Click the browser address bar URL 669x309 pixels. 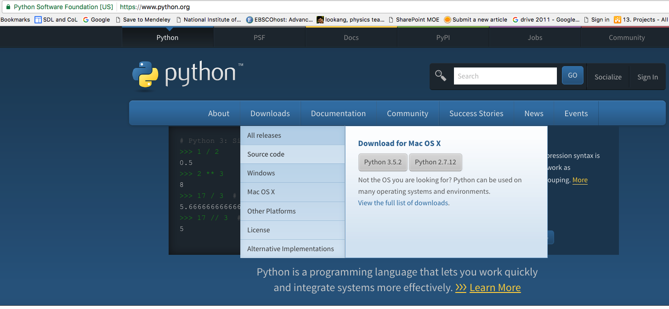pyautogui.click(x=155, y=7)
